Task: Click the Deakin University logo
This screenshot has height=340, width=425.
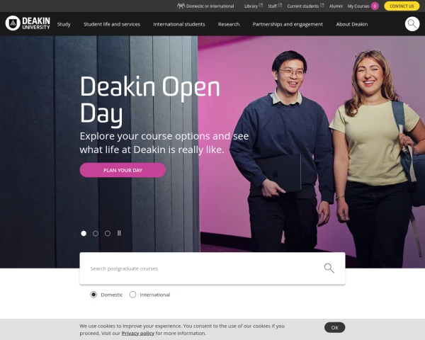Action: tap(28, 23)
